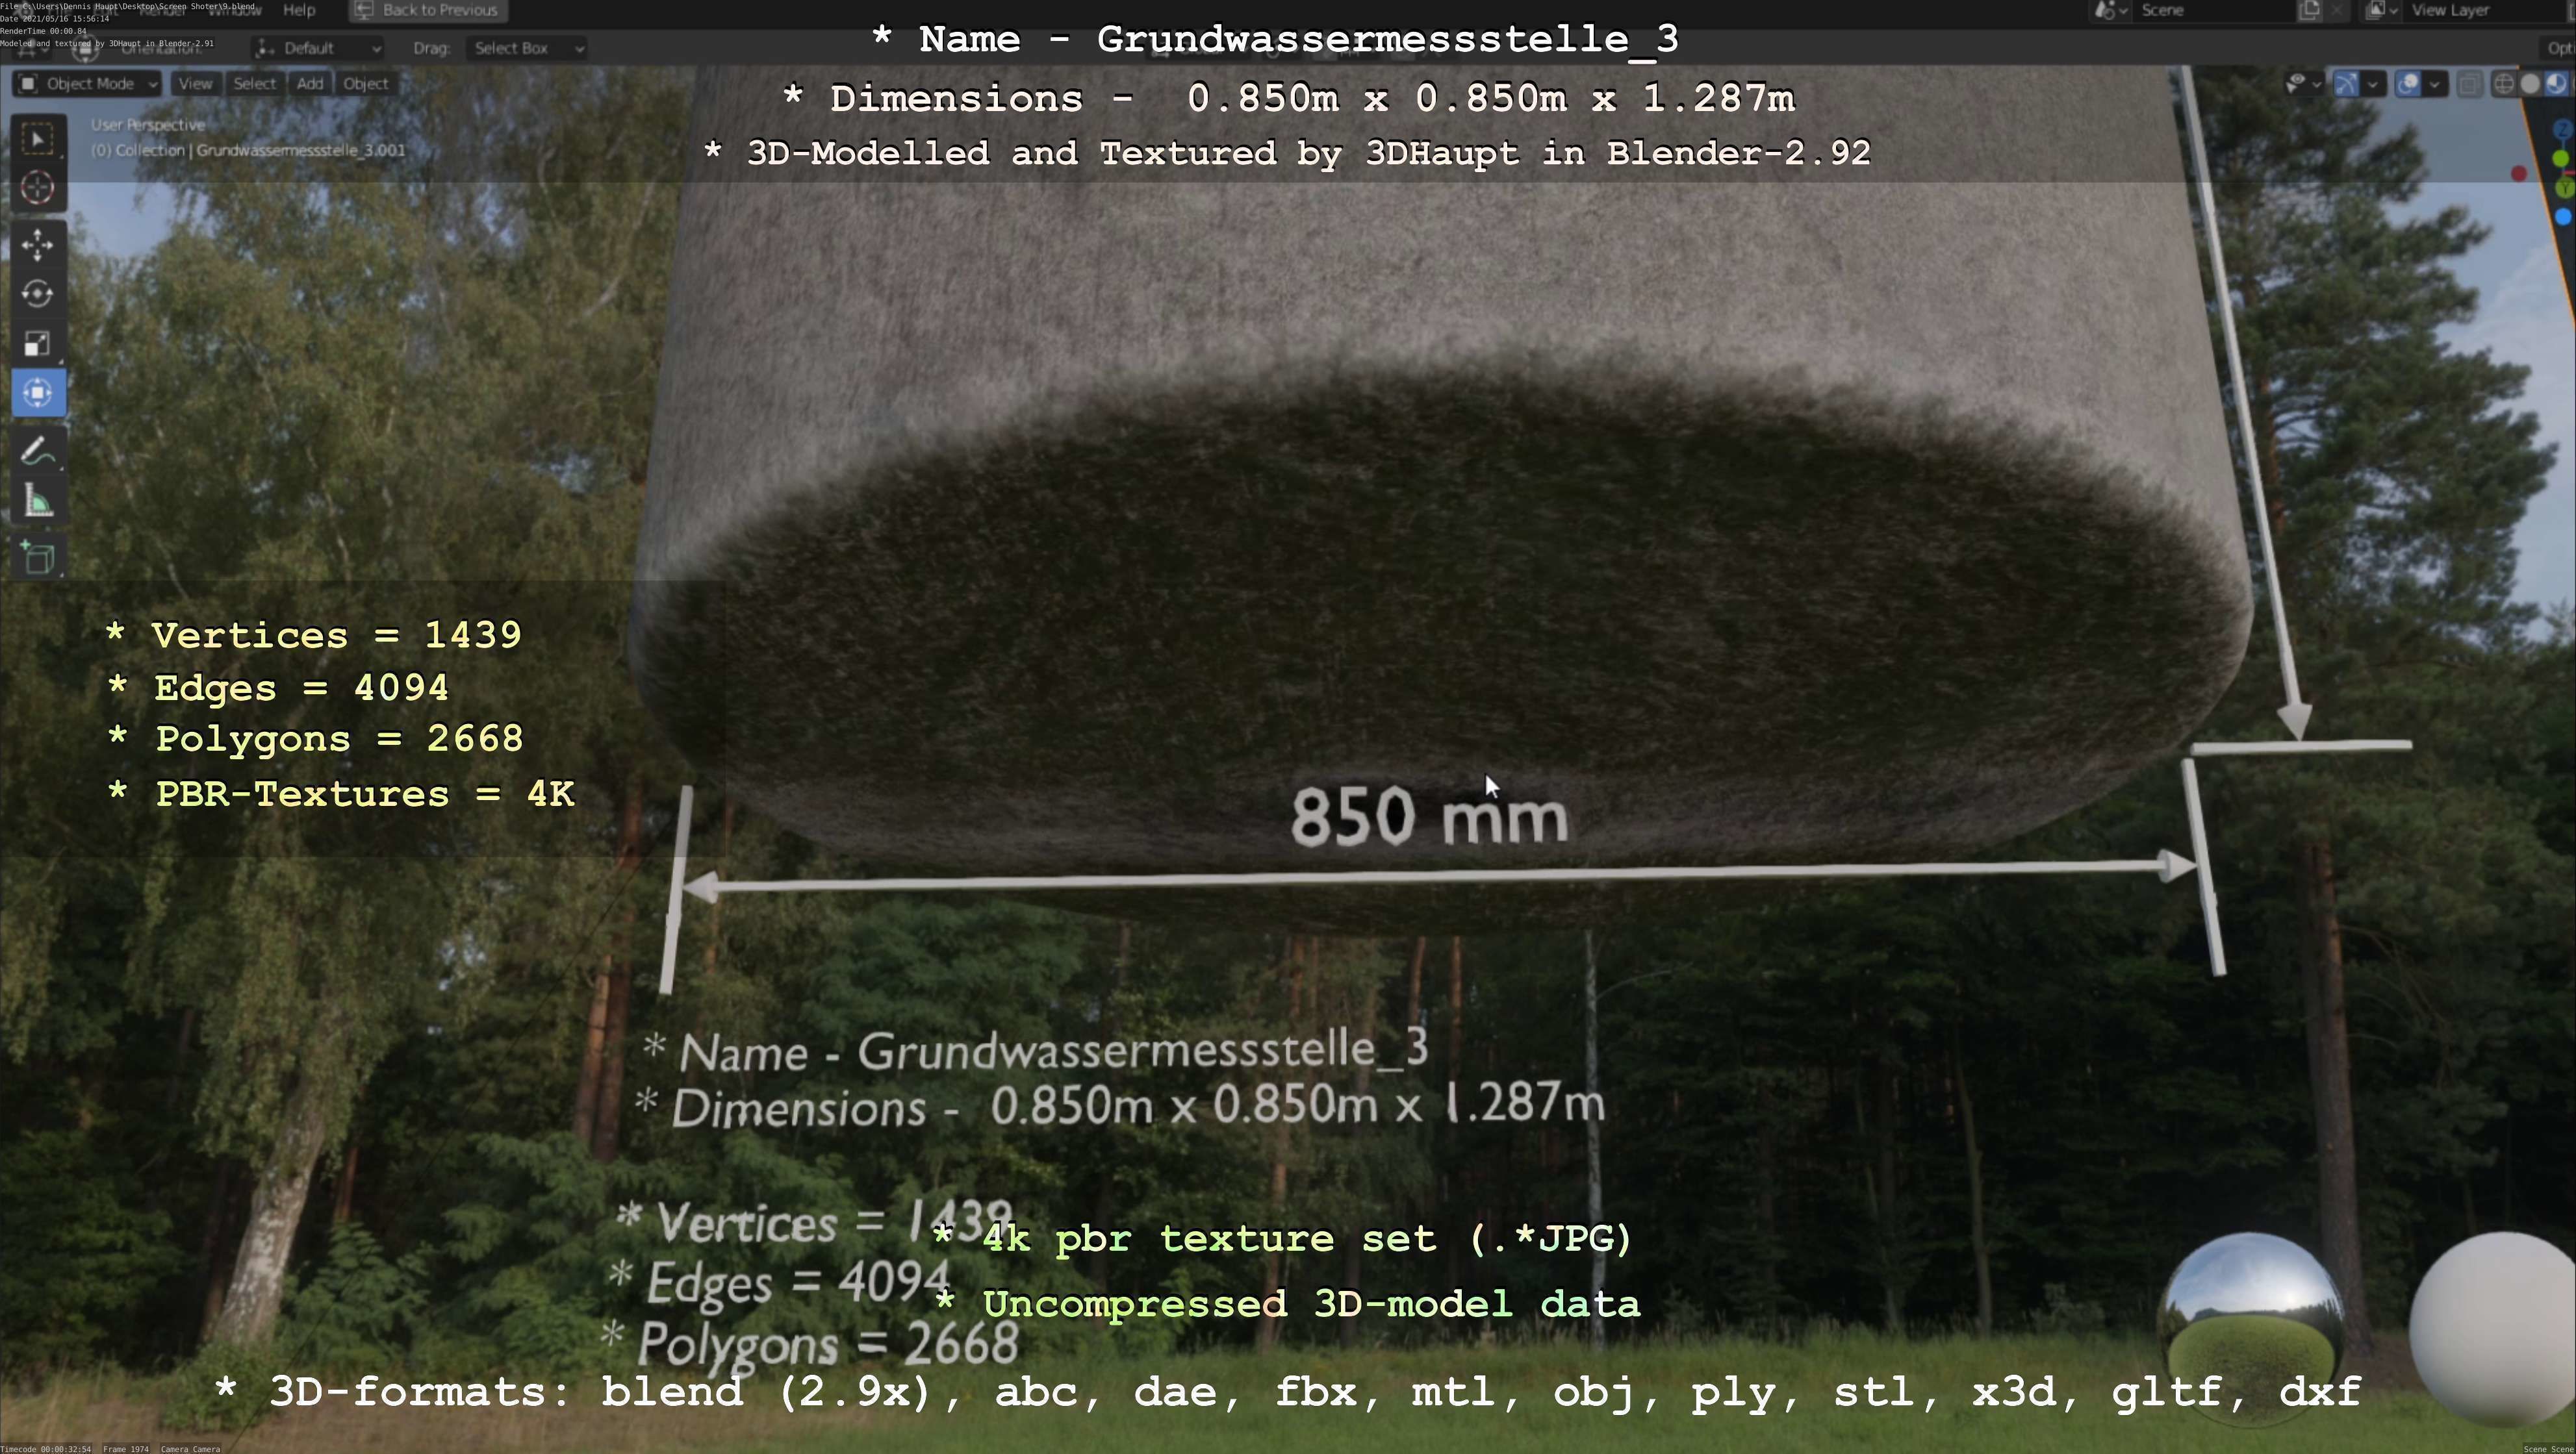Switch to Solid viewport shading
Image resolution: width=2576 pixels, height=1454 pixels.
tap(2530, 84)
